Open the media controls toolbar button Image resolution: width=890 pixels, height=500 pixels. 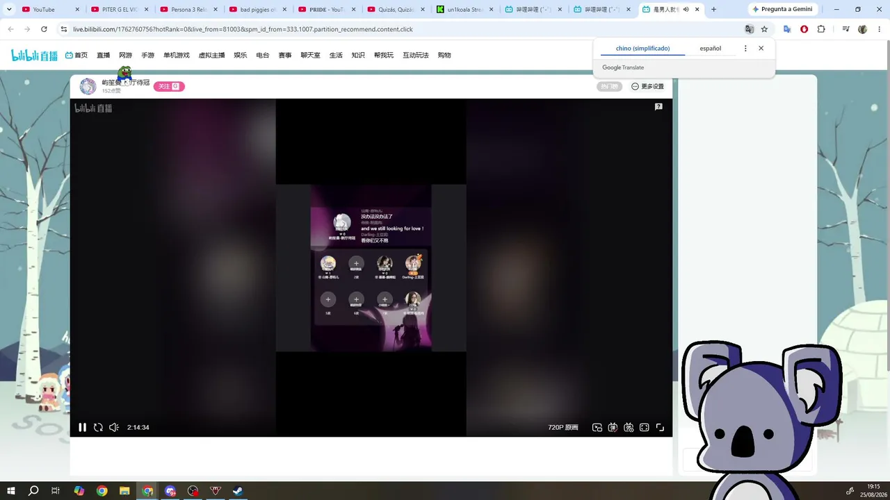click(845, 29)
